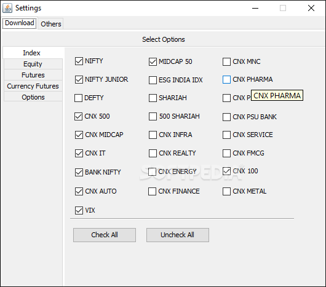
Task: Switch to the Options side tab
Action: 33,97
